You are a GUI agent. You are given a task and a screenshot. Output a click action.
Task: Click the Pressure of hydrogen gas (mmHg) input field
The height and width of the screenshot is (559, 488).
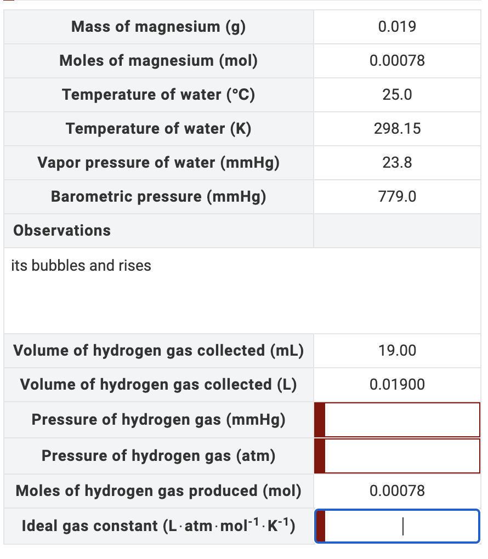403,419
